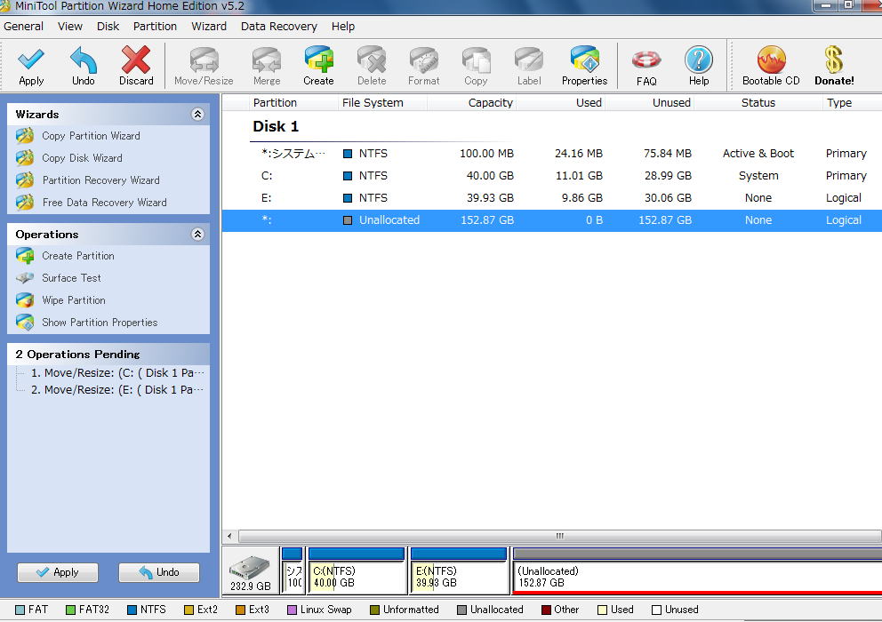The image size is (882, 622).
Task: Collapse the Operations panel
Action: 197,234
